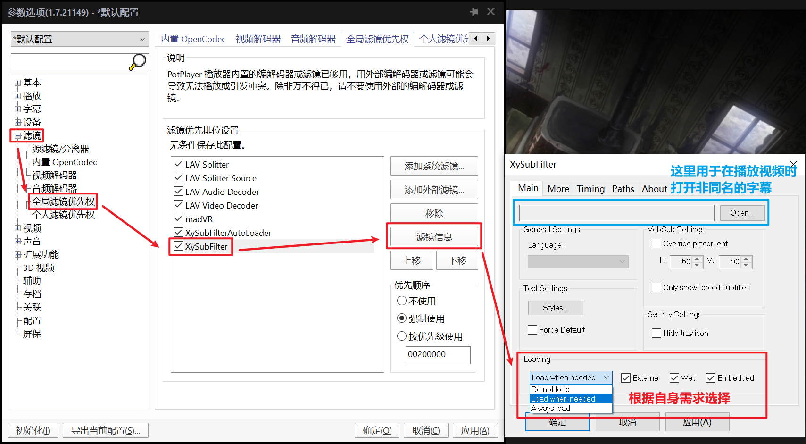Switch to 全局滤镜优先权 tab
The height and width of the screenshot is (444, 806).
coord(377,39)
